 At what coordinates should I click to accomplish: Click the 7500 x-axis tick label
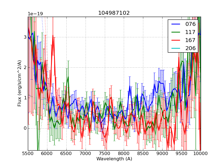click(105, 153)
